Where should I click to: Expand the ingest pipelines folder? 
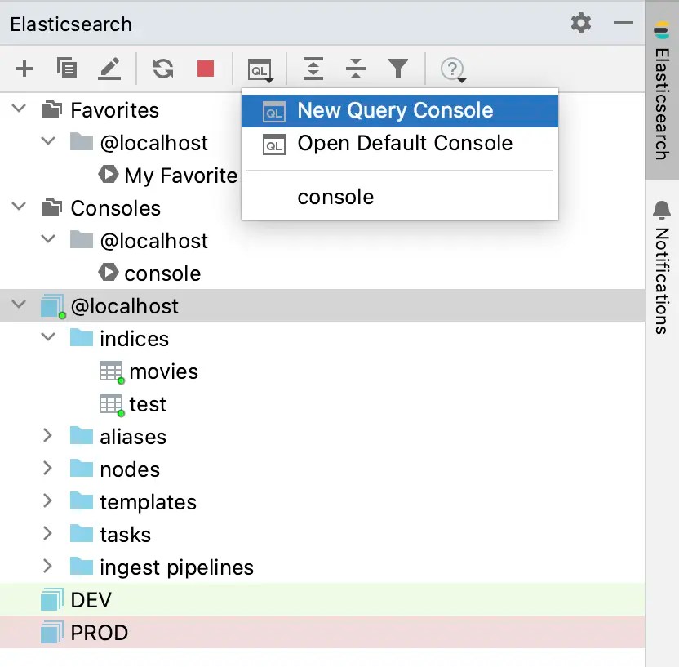(47, 566)
